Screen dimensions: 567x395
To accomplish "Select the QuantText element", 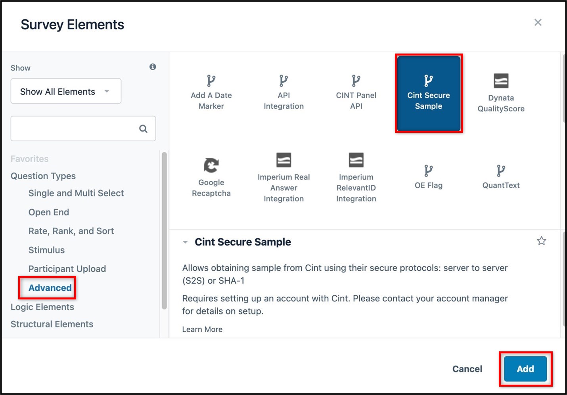I will pyautogui.click(x=501, y=176).
